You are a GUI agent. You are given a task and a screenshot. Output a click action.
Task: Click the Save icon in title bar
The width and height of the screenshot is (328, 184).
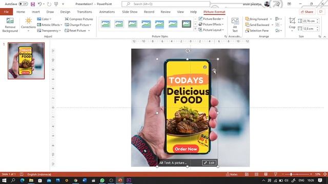pyautogui.click(x=33, y=4)
